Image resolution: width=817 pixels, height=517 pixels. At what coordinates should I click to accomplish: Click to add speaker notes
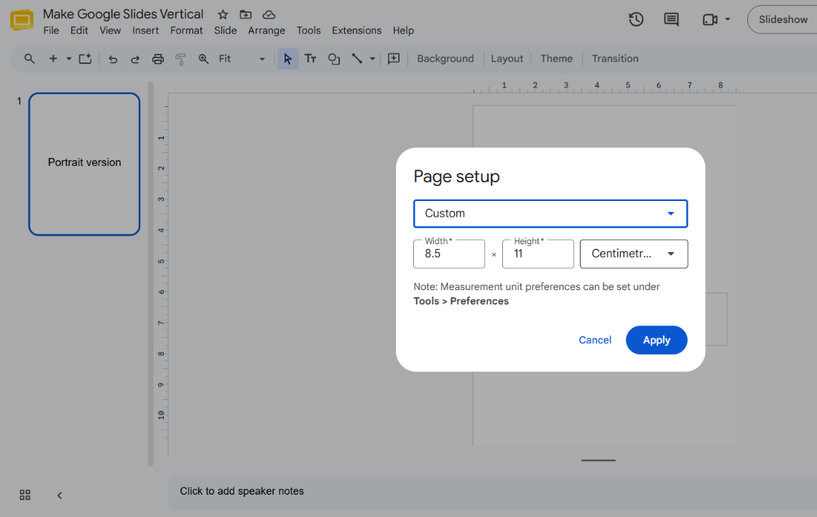coord(241,491)
